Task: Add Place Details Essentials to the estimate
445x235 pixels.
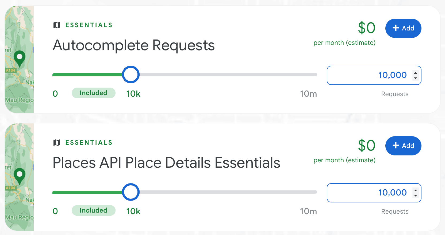Action: [403, 146]
